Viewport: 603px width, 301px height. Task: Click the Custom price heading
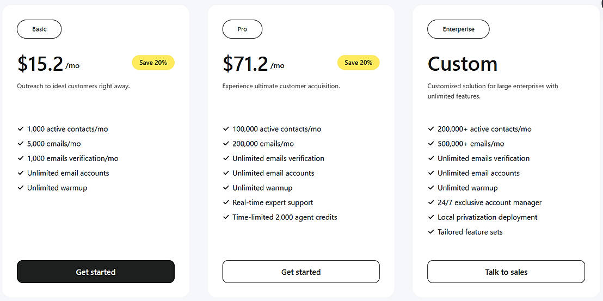click(463, 64)
